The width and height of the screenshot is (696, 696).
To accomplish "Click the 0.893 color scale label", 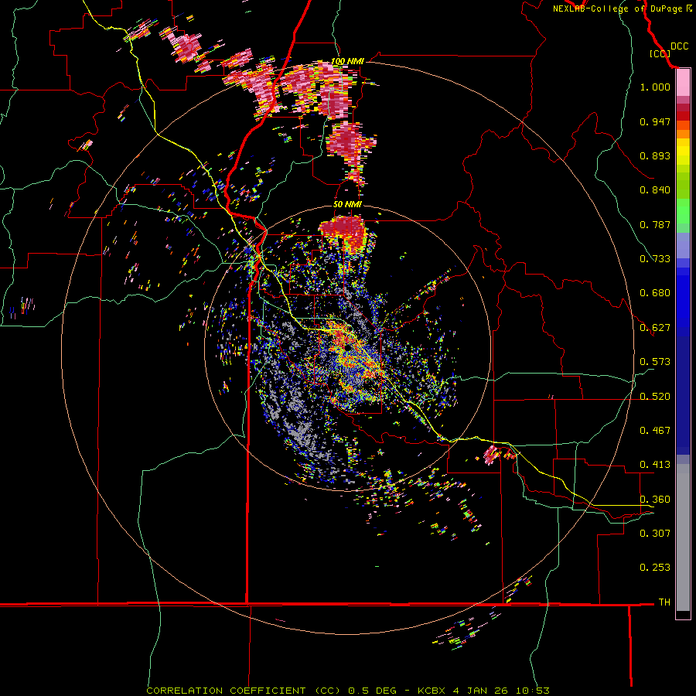I will 655,155.
